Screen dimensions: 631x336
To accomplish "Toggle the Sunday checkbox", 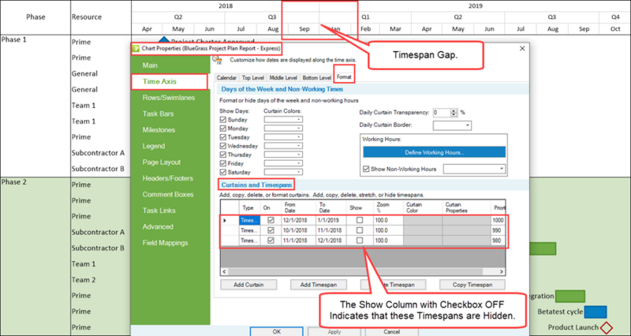I will point(223,120).
